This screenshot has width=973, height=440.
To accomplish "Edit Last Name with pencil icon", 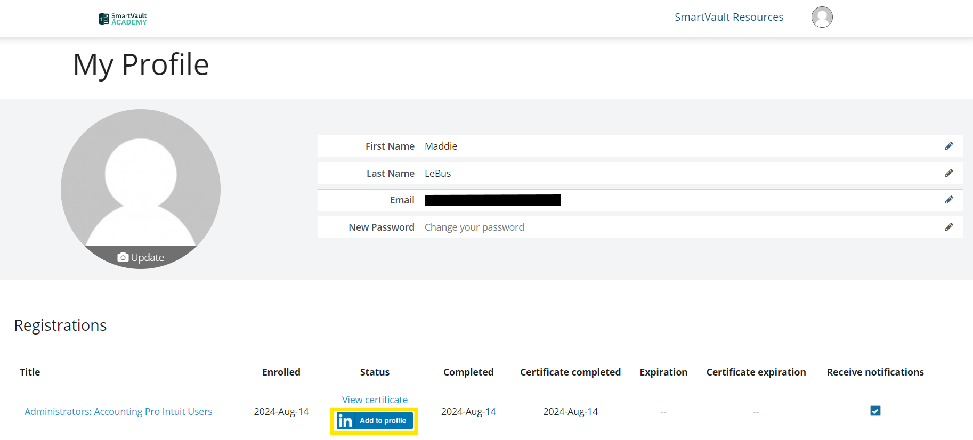I will point(949,173).
